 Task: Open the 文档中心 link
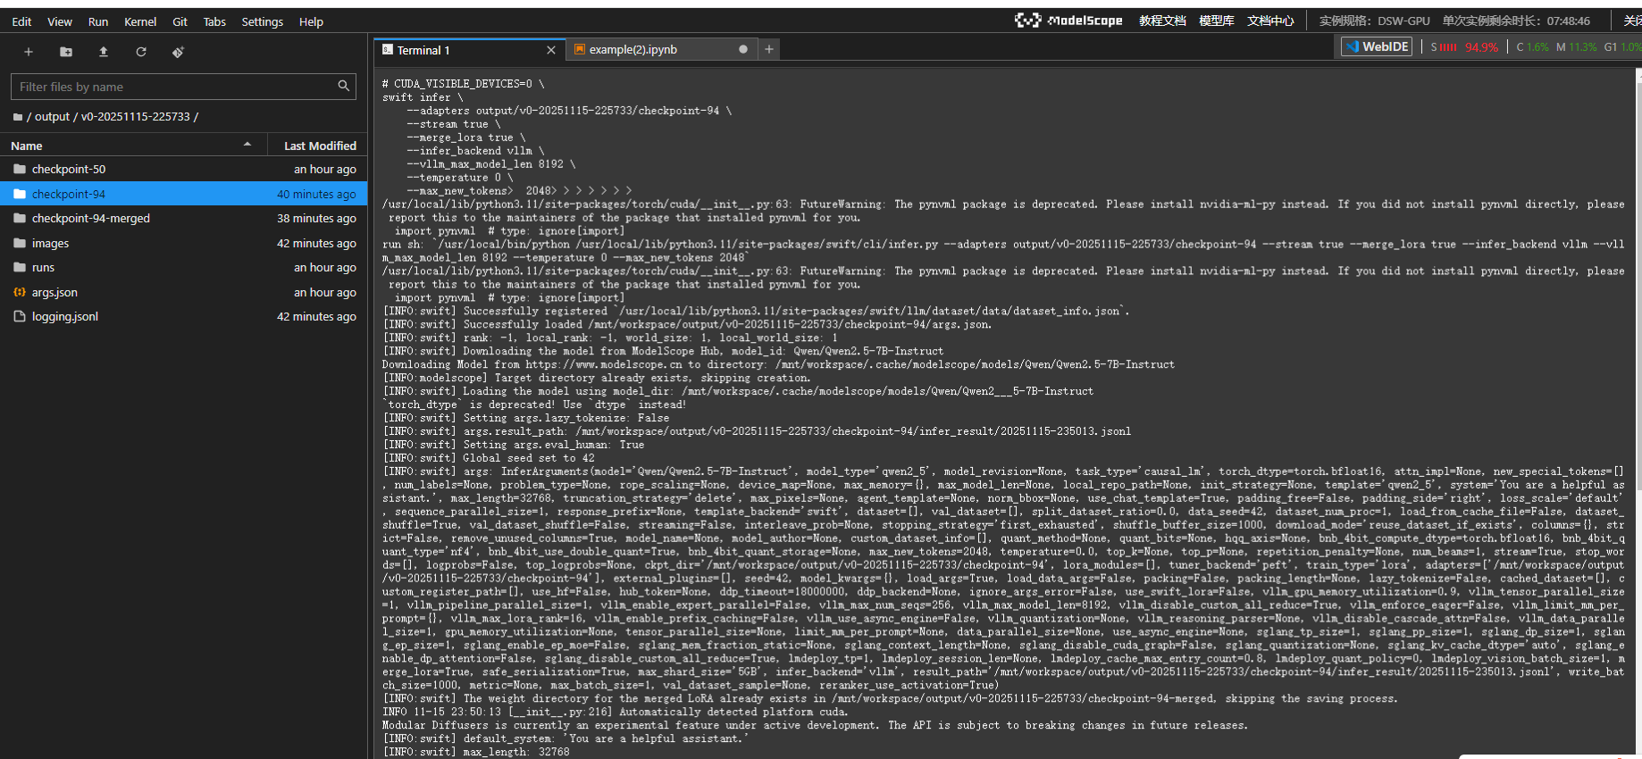tap(1270, 21)
